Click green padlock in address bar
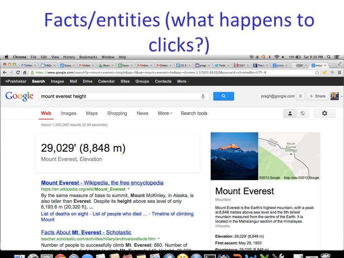Viewport: 344px width, 258px height. click(32, 72)
